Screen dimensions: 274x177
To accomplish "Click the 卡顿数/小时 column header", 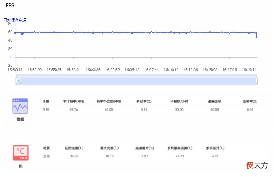I will [179, 102].
